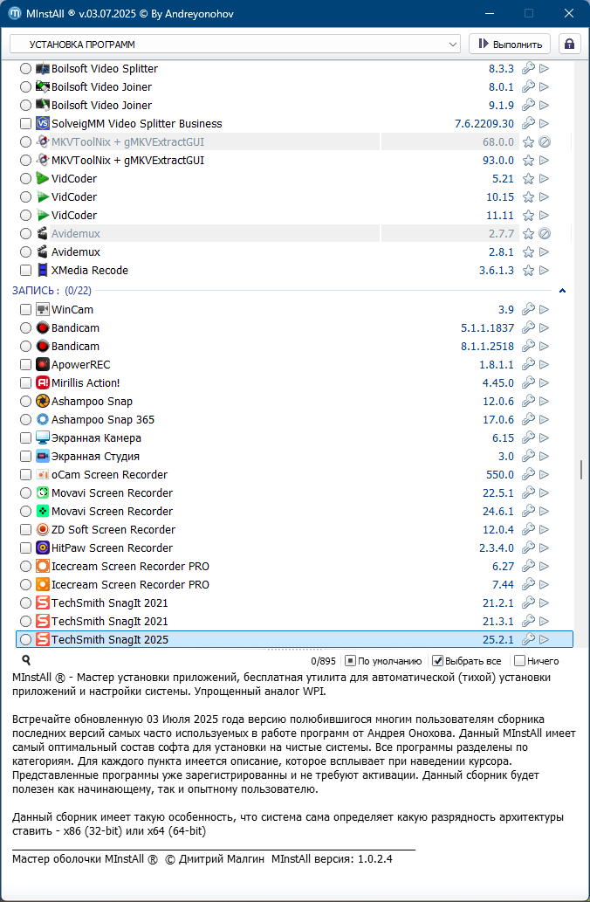Screen dimensions: 590x902
Task: Click key icon for SolveigMM Video Splitter
Action: pyautogui.click(x=529, y=123)
